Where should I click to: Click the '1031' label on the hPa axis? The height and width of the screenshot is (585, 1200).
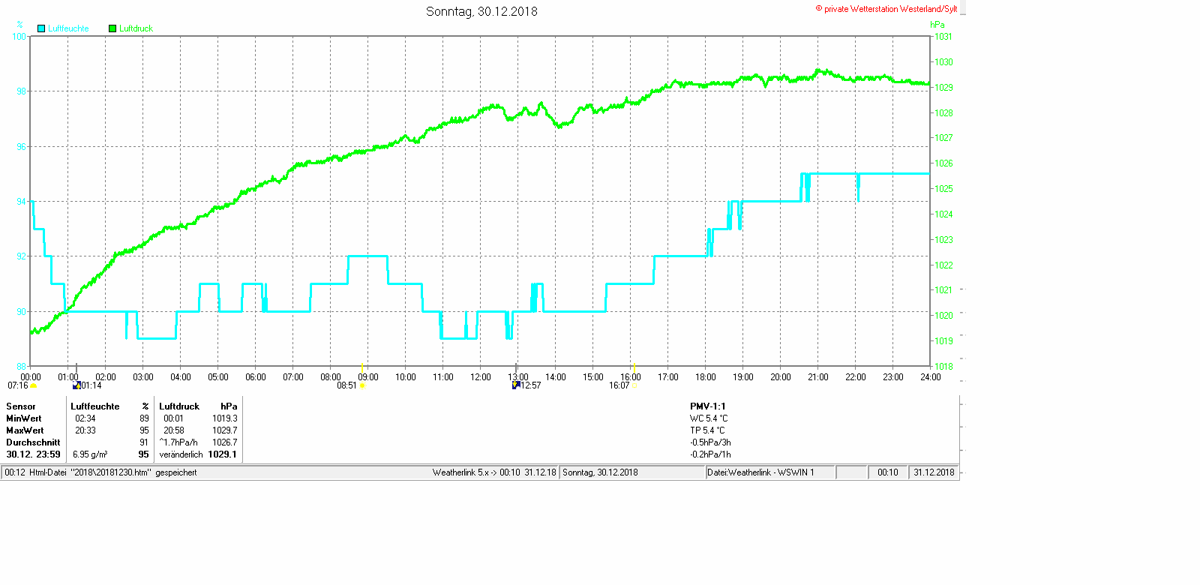click(943, 37)
